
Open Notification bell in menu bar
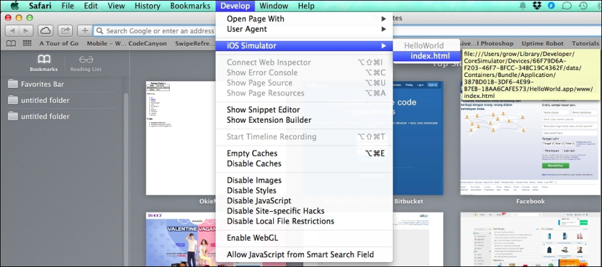pos(523,6)
